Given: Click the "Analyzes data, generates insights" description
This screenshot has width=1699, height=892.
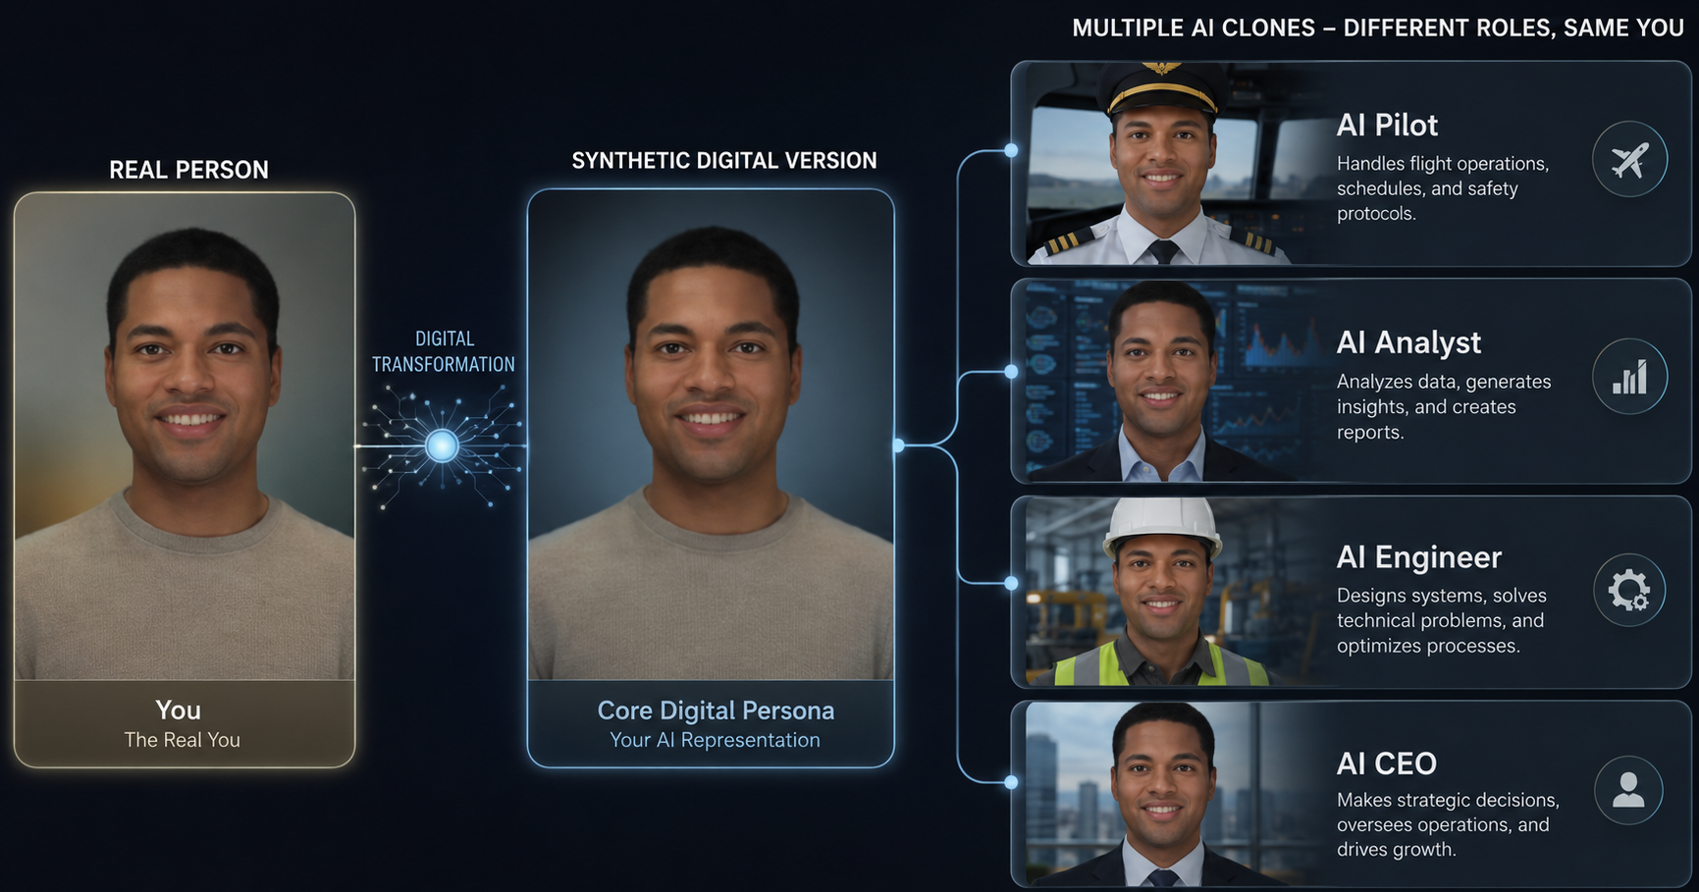Looking at the screenshot, I should pyautogui.click(x=1444, y=406).
